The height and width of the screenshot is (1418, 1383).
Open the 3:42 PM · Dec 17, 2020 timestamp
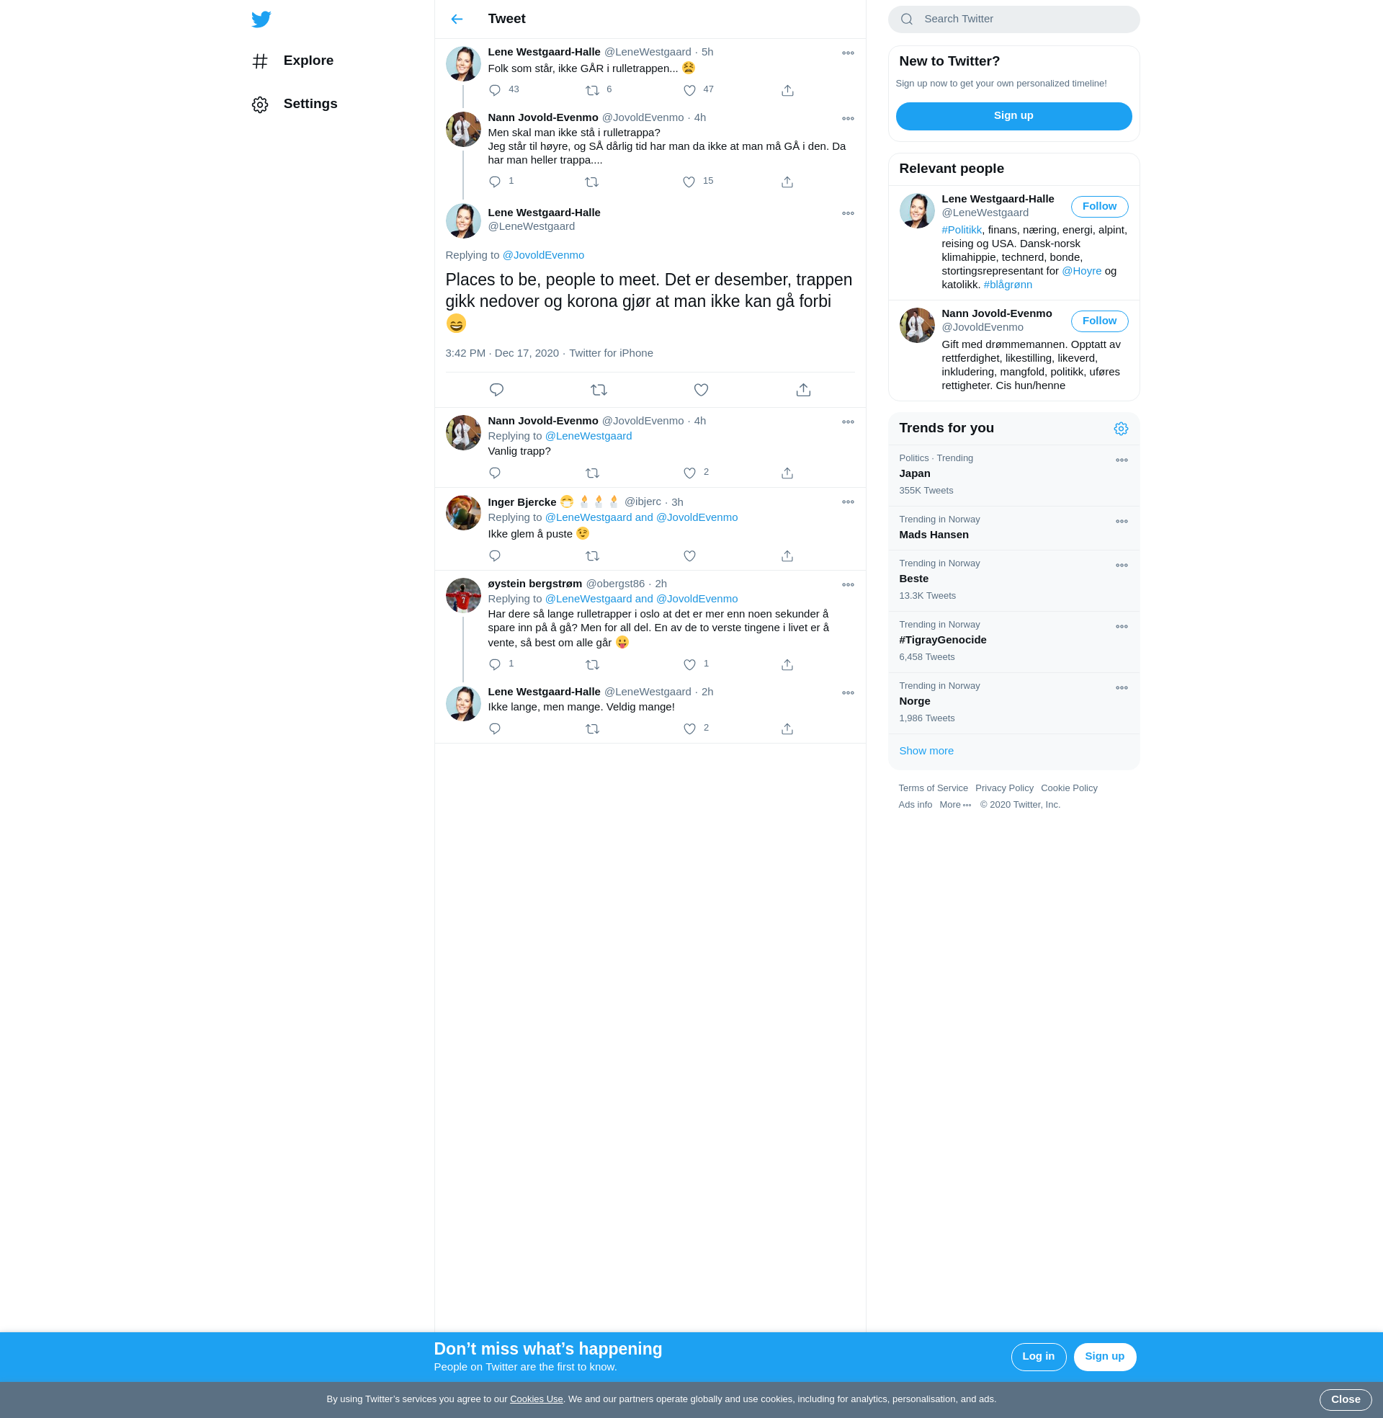click(x=502, y=353)
